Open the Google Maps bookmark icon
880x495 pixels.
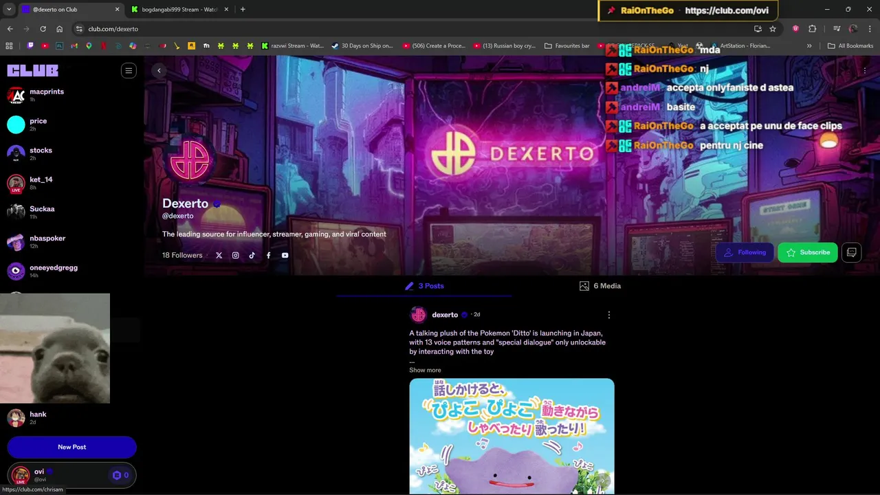[x=89, y=46]
